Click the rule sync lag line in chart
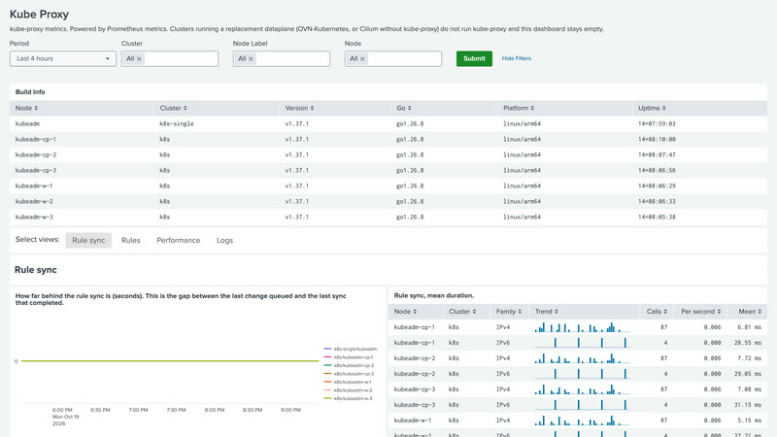 tap(170, 360)
